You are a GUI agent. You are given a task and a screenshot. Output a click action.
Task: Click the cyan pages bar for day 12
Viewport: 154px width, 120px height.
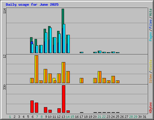(x=60, y=43)
